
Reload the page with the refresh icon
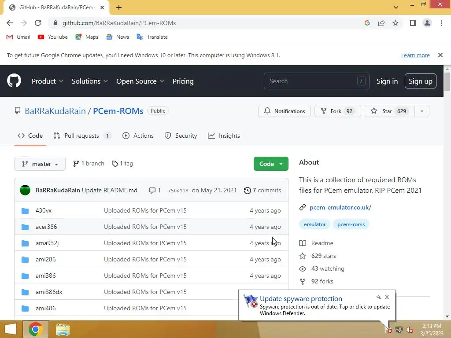pyautogui.click(x=38, y=23)
